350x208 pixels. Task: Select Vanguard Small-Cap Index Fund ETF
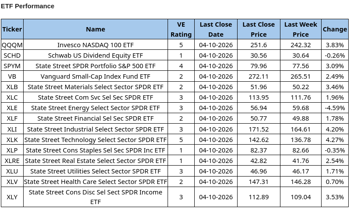point(95,76)
